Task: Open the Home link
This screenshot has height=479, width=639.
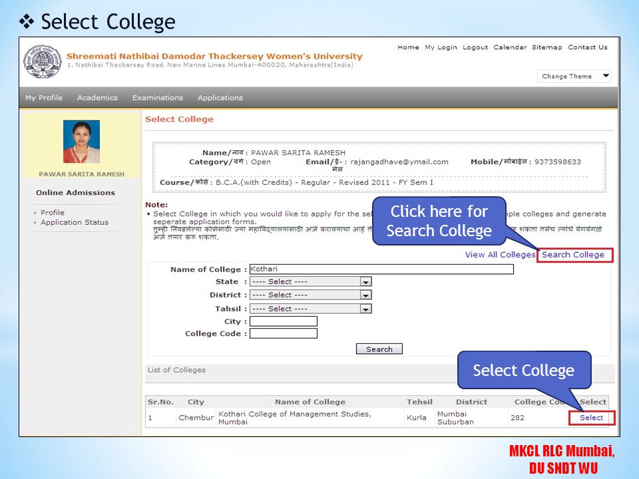Action: click(x=408, y=47)
